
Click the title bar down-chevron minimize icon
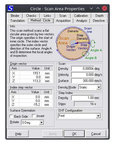(x=91, y=9)
